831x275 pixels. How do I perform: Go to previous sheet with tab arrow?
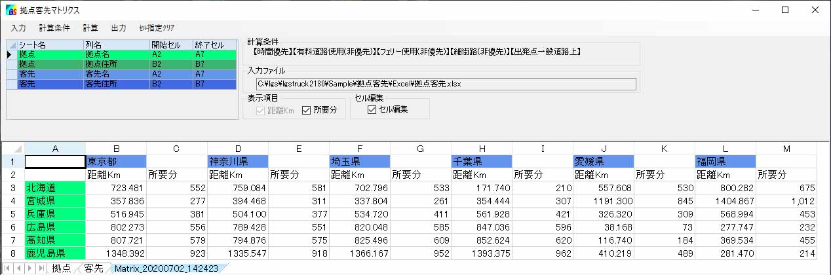click(18, 268)
